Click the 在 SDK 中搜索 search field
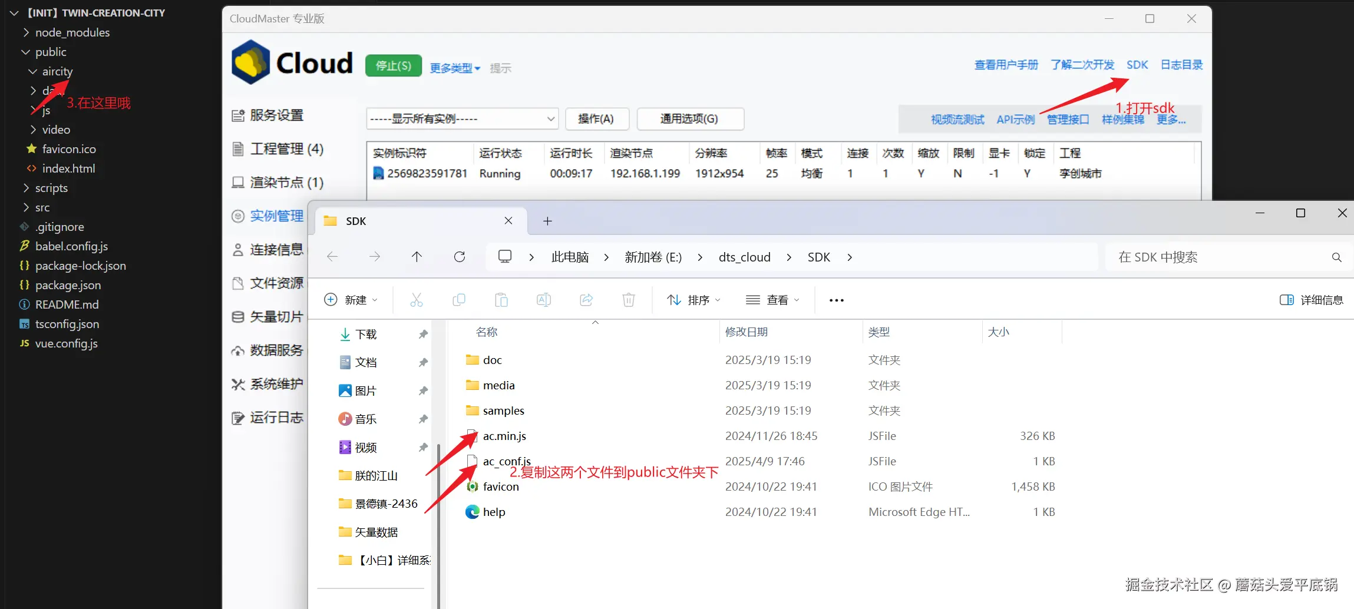This screenshot has width=1354, height=609. [1228, 257]
